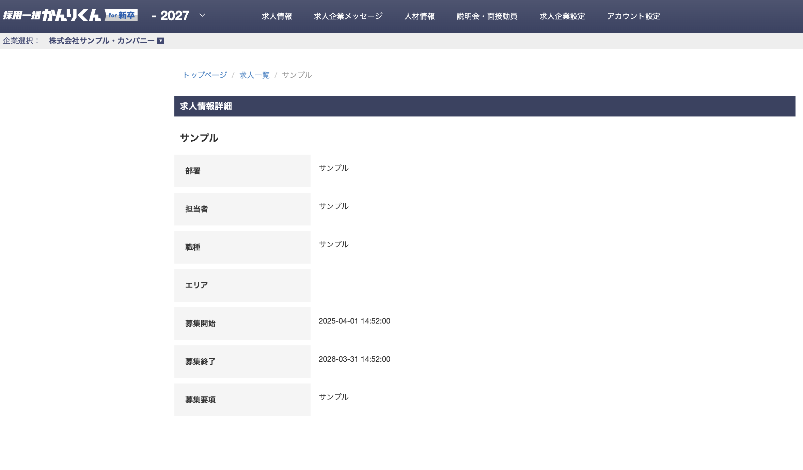Open the 説明会・面接動員 menu
This screenshot has height=470, width=803.
tap(487, 16)
